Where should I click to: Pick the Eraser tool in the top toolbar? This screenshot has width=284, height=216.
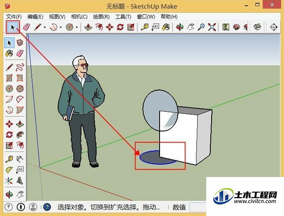click(27, 27)
